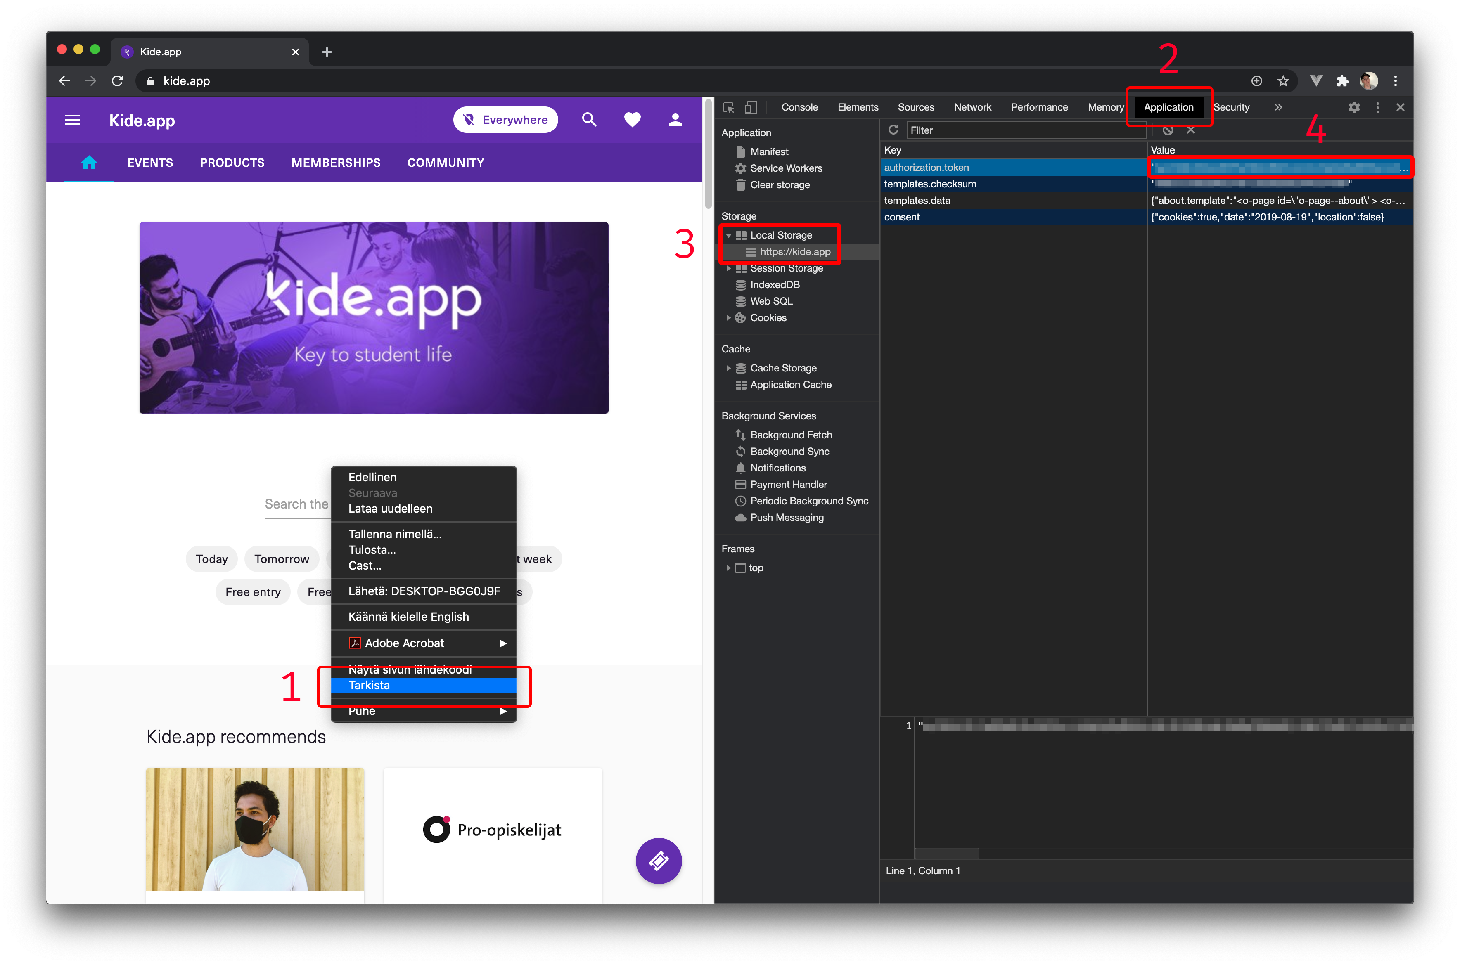Open favorites heart icon
The width and height of the screenshot is (1460, 965).
tap(632, 120)
